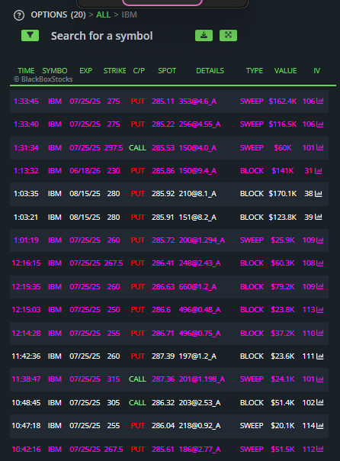Viewport: 340px width, 461px height.
Task: Open IV chart icon for 1:03:21 row
Action: pyautogui.click(x=319, y=217)
